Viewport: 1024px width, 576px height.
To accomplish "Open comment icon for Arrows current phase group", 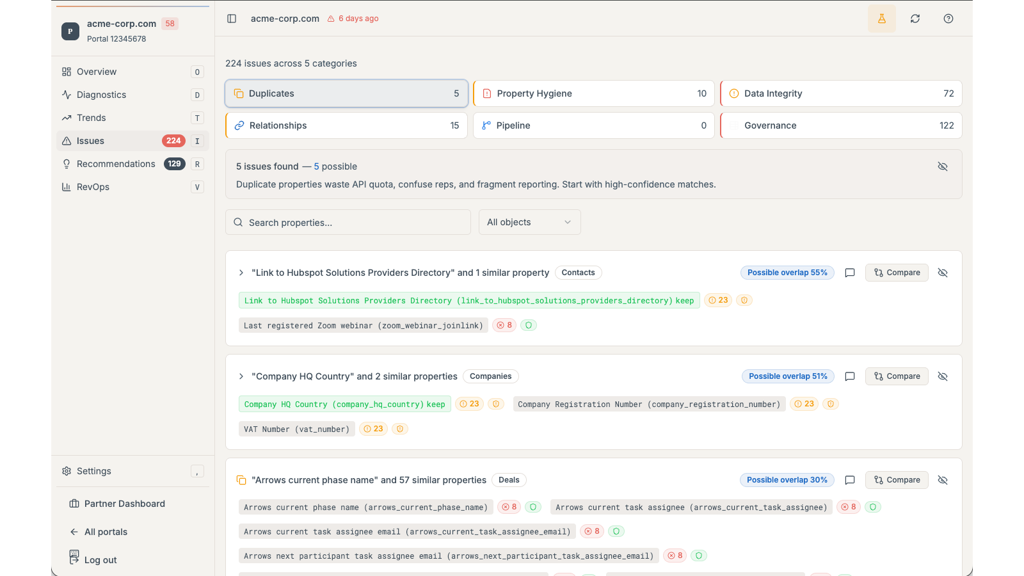I will (x=850, y=480).
